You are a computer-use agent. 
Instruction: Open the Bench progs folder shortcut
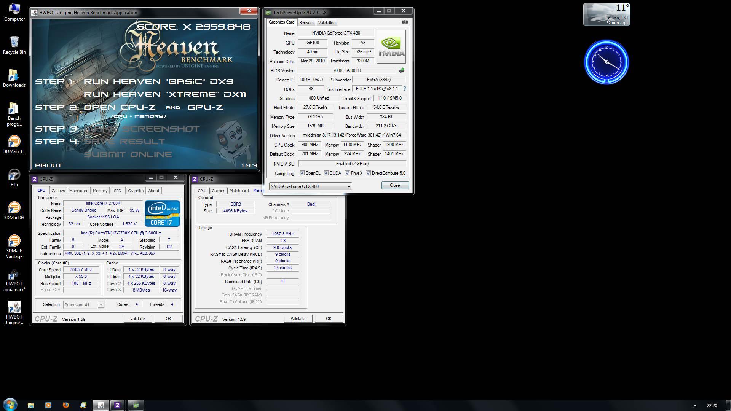coord(14,114)
